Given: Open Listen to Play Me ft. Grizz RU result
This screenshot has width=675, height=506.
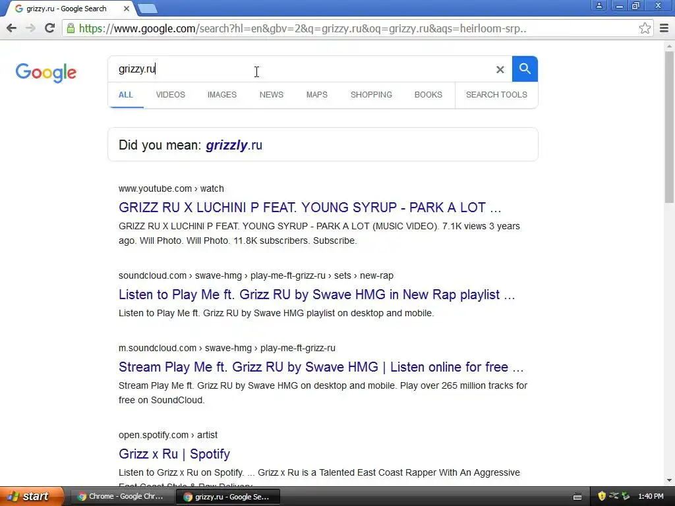Looking at the screenshot, I should click(x=317, y=295).
